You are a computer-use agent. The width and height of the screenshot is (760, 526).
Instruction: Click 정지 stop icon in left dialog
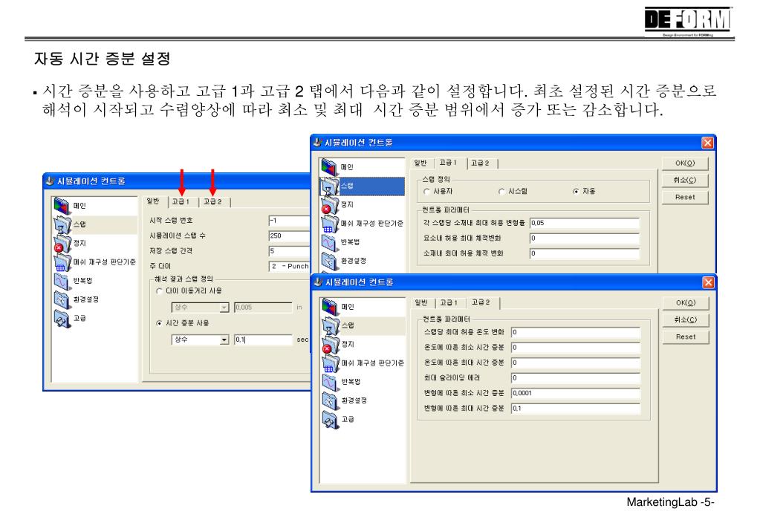point(62,244)
